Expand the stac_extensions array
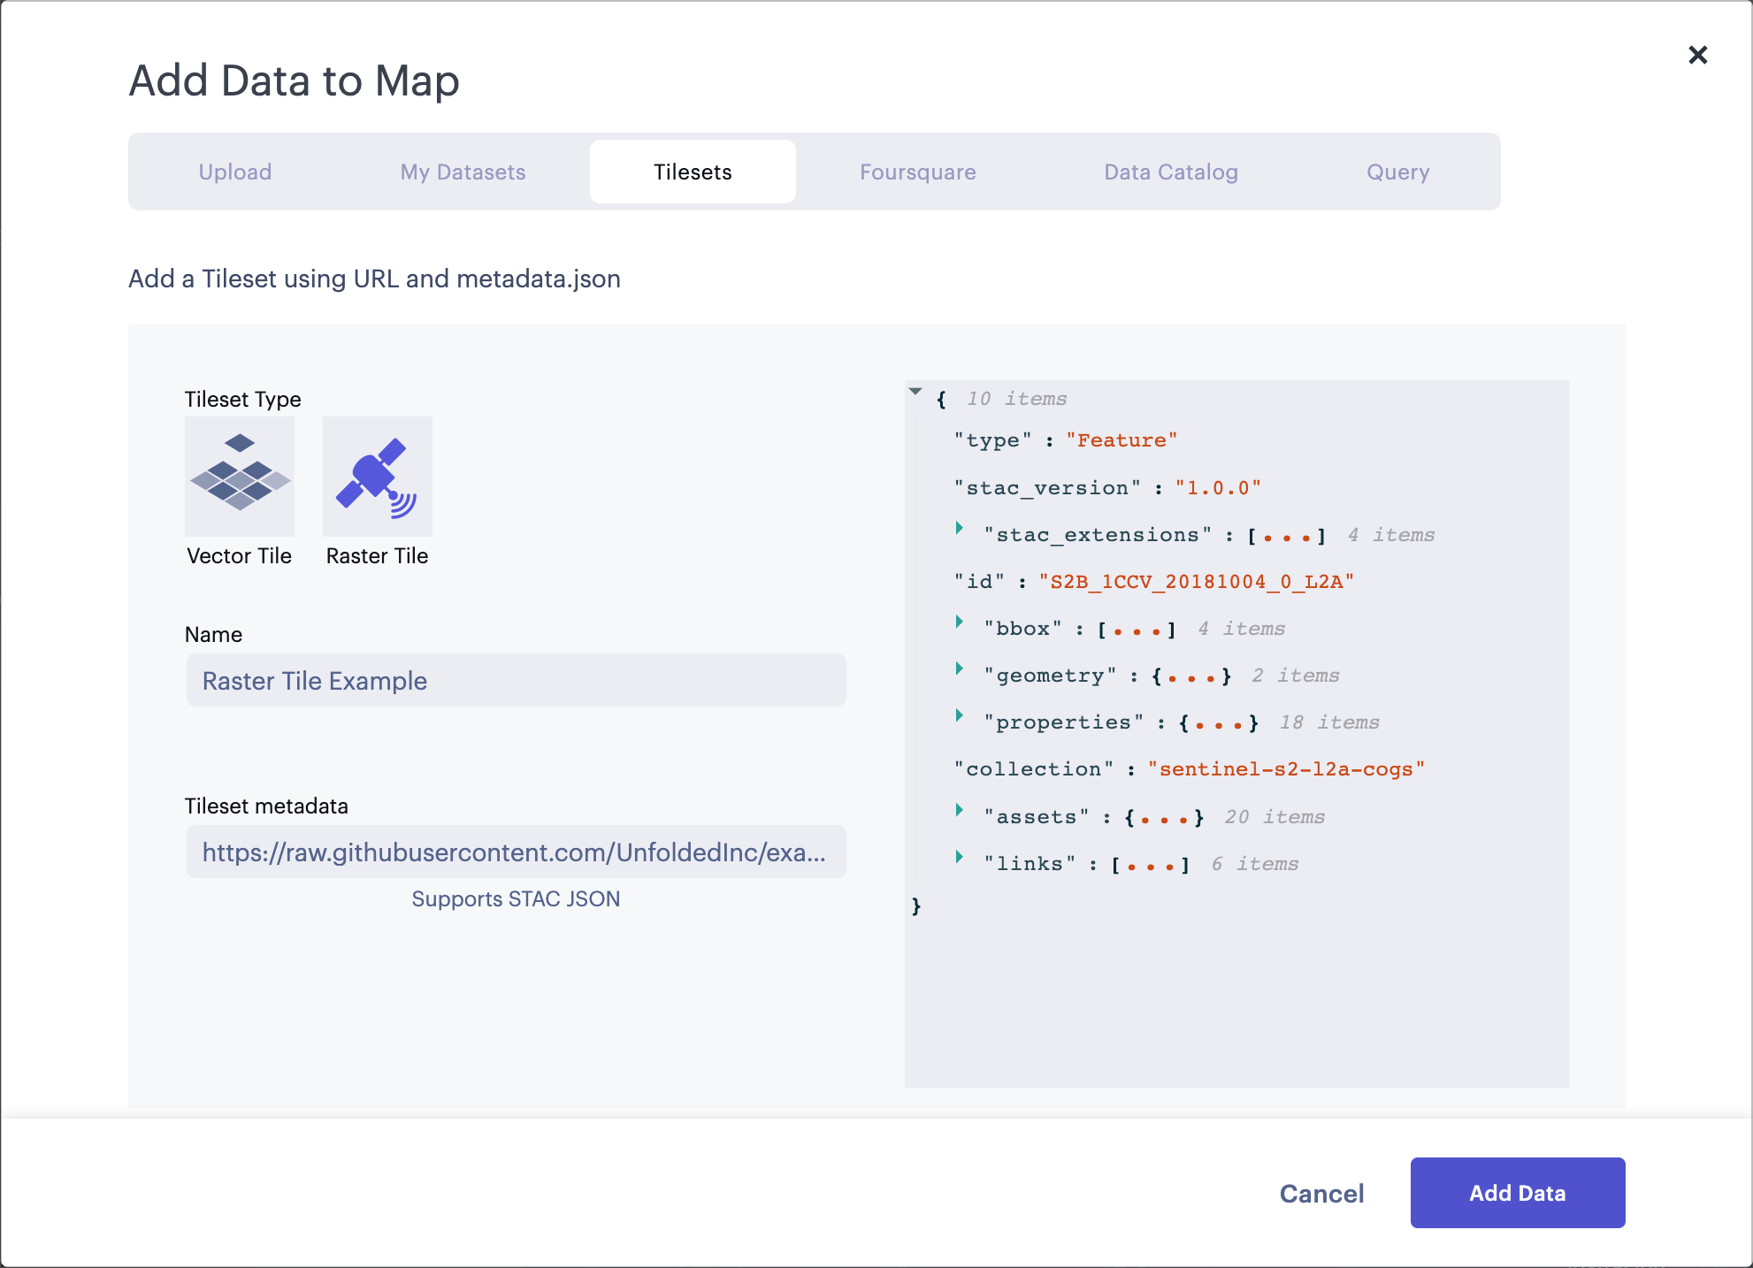This screenshot has height=1268, width=1753. pos(959,528)
